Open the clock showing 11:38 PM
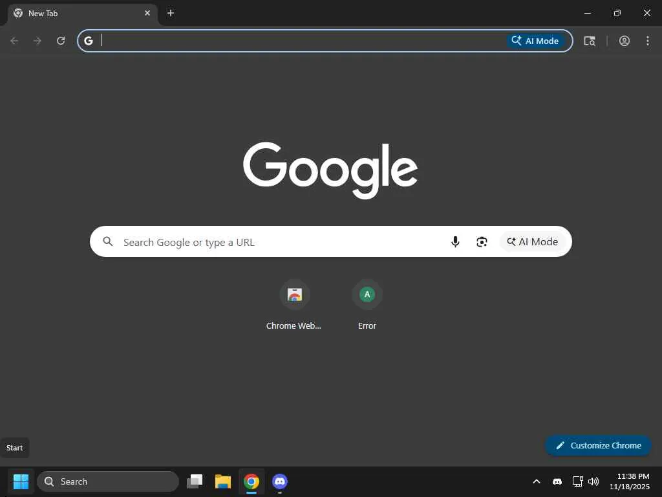This screenshot has height=497, width=662. pos(630,481)
